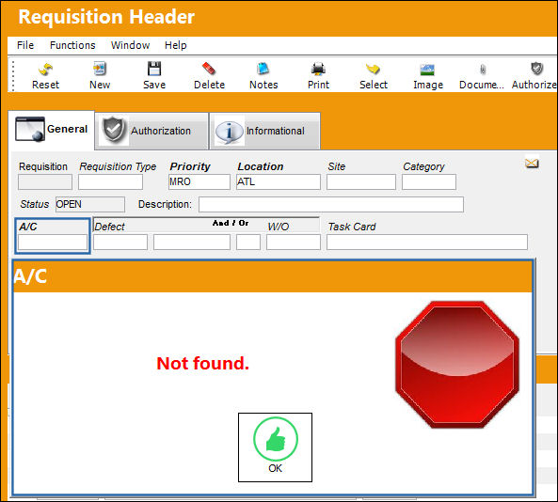Click the Requisition number field
The image size is (558, 502).
(45, 182)
